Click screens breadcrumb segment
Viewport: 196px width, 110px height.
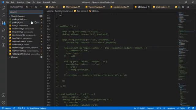pyautogui.click(x=50, y=11)
